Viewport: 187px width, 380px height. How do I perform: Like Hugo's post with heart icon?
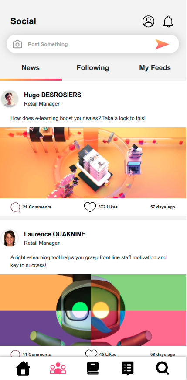click(90, 207)
